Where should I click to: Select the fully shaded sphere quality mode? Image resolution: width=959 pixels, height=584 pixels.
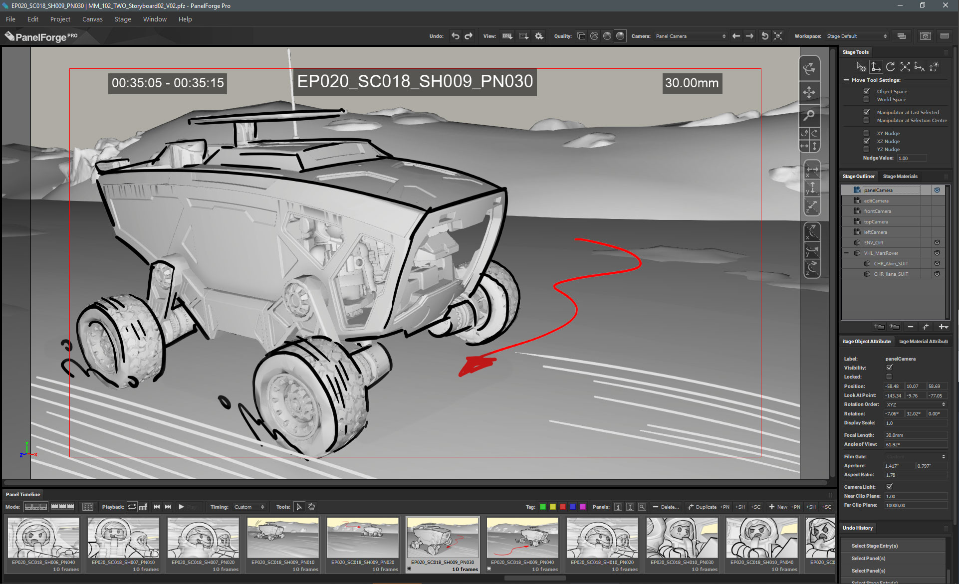point(620,36)
